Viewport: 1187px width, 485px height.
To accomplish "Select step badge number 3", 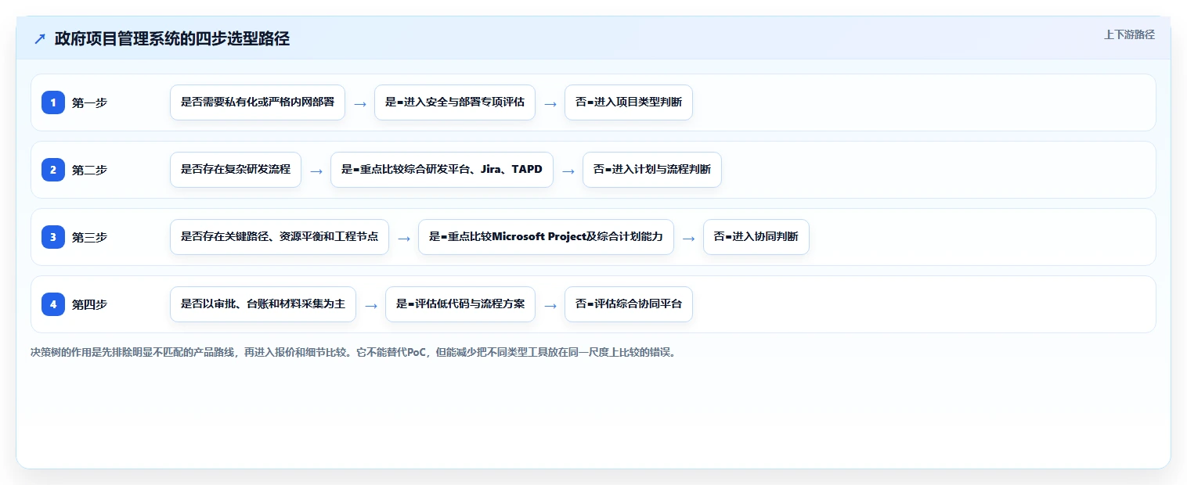I will tap(53, 237).
